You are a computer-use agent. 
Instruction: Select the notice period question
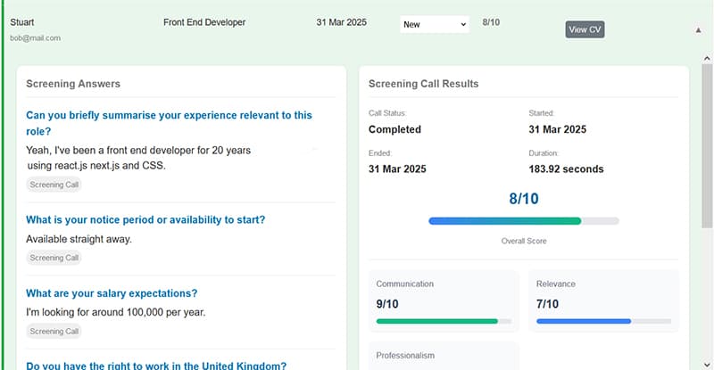click(x=145, y=220)
